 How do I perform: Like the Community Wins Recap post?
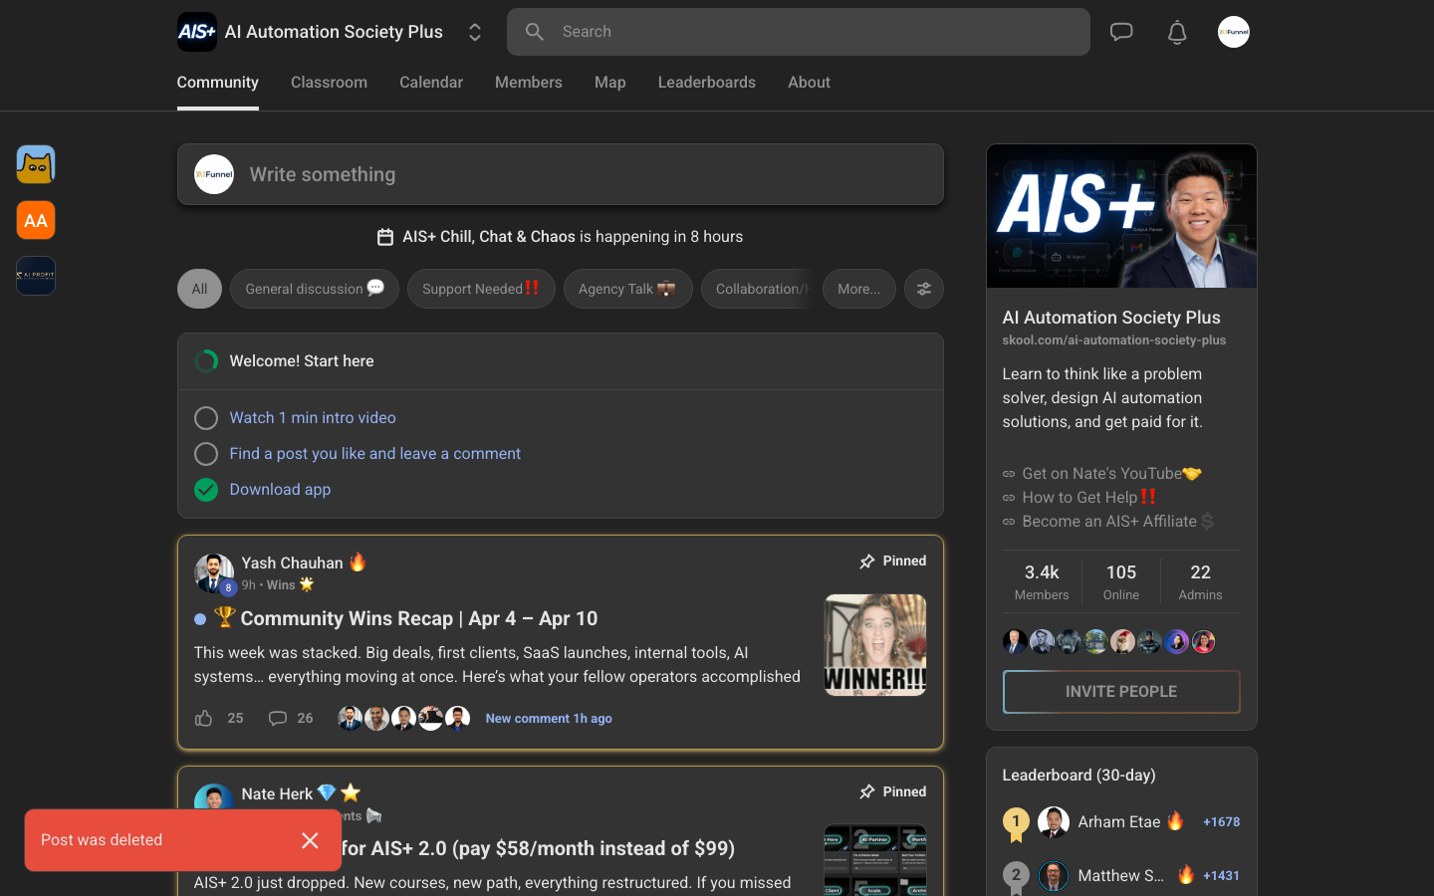click(x=204, y=718)
